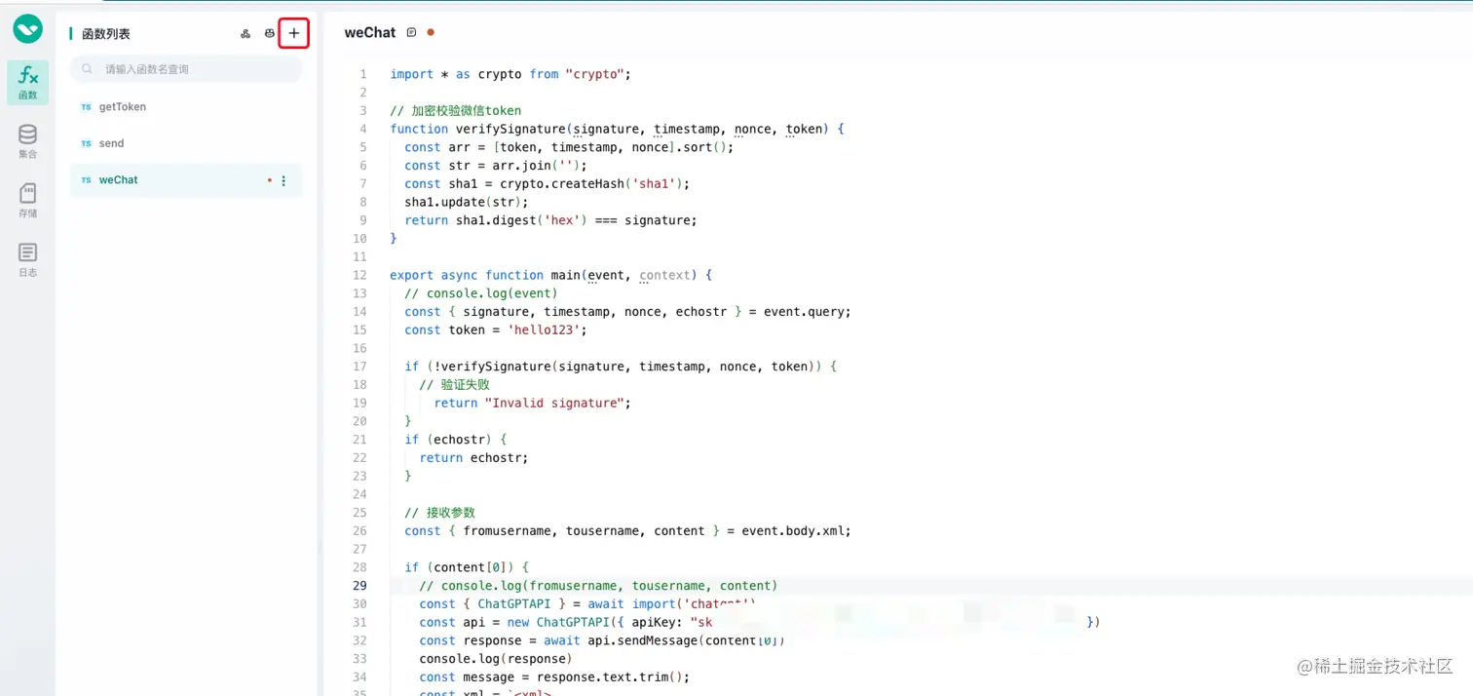Click the console.log(response) line

coord(496,658)
